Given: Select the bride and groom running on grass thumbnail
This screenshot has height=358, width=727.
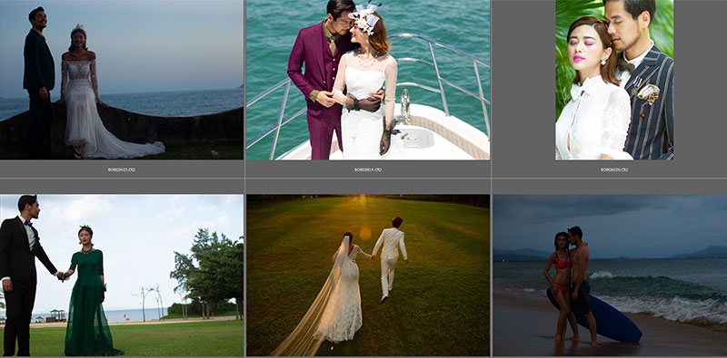Looking at the screenshot, I should tap(368, 276).
